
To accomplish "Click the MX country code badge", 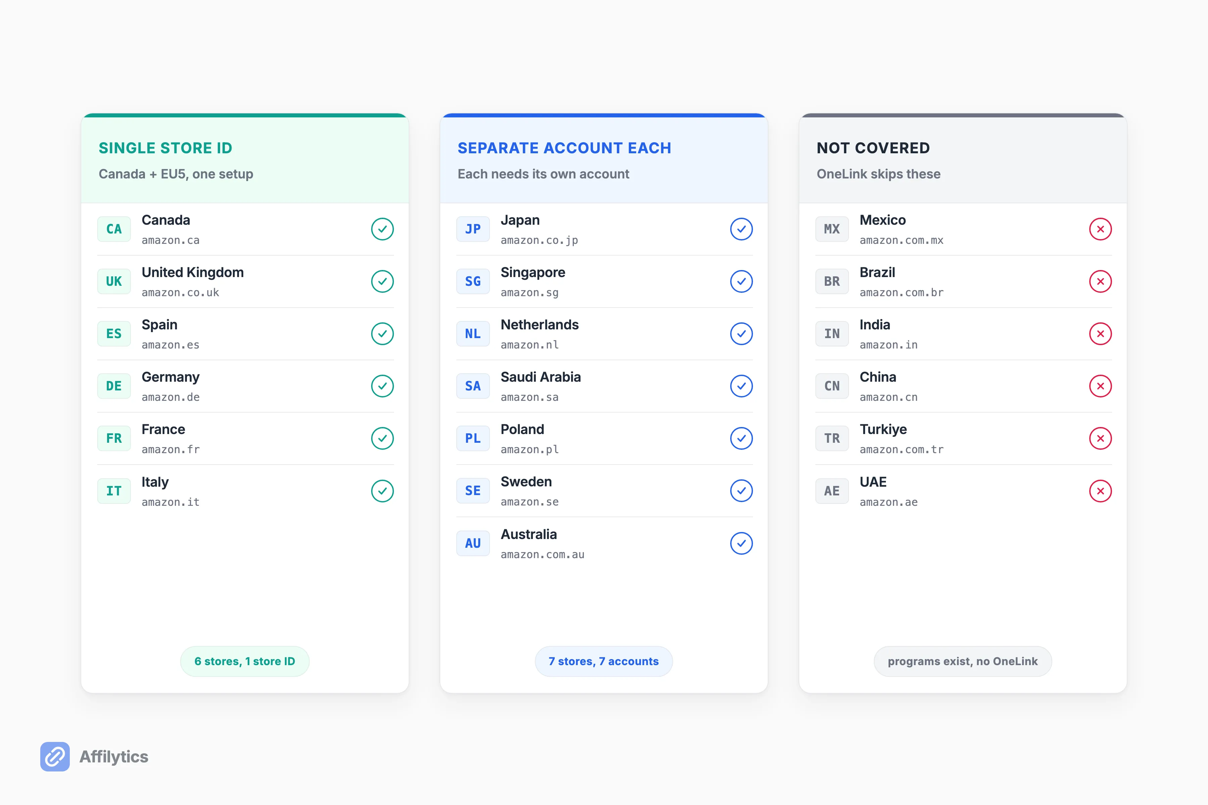I will point(832,229).
